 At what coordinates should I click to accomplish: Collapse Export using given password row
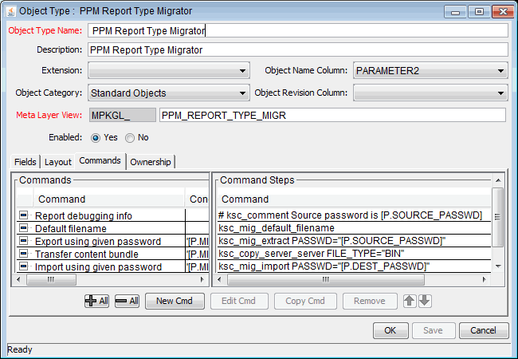click(x=23, y=242)
